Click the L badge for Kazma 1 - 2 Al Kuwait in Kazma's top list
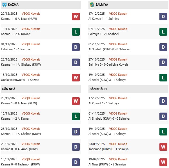169x168 pixels. point(76,32)
